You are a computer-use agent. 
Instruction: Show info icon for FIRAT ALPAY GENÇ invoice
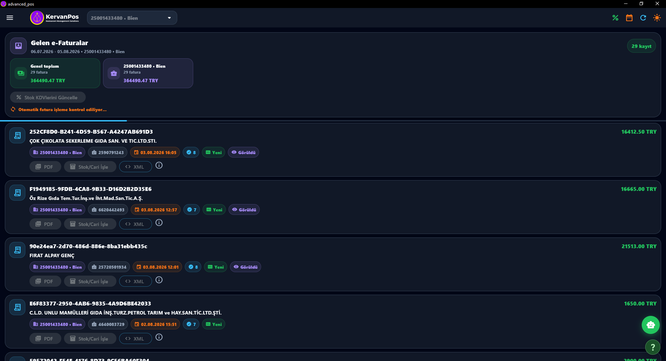pos(159,280)
